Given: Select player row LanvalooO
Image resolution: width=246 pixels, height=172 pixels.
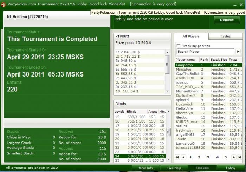Looking at the screenshot, I should tap(208, 143).
